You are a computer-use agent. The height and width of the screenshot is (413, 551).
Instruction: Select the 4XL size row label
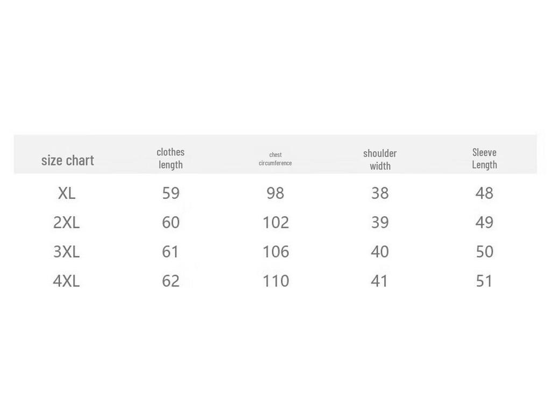pos(66,281)
